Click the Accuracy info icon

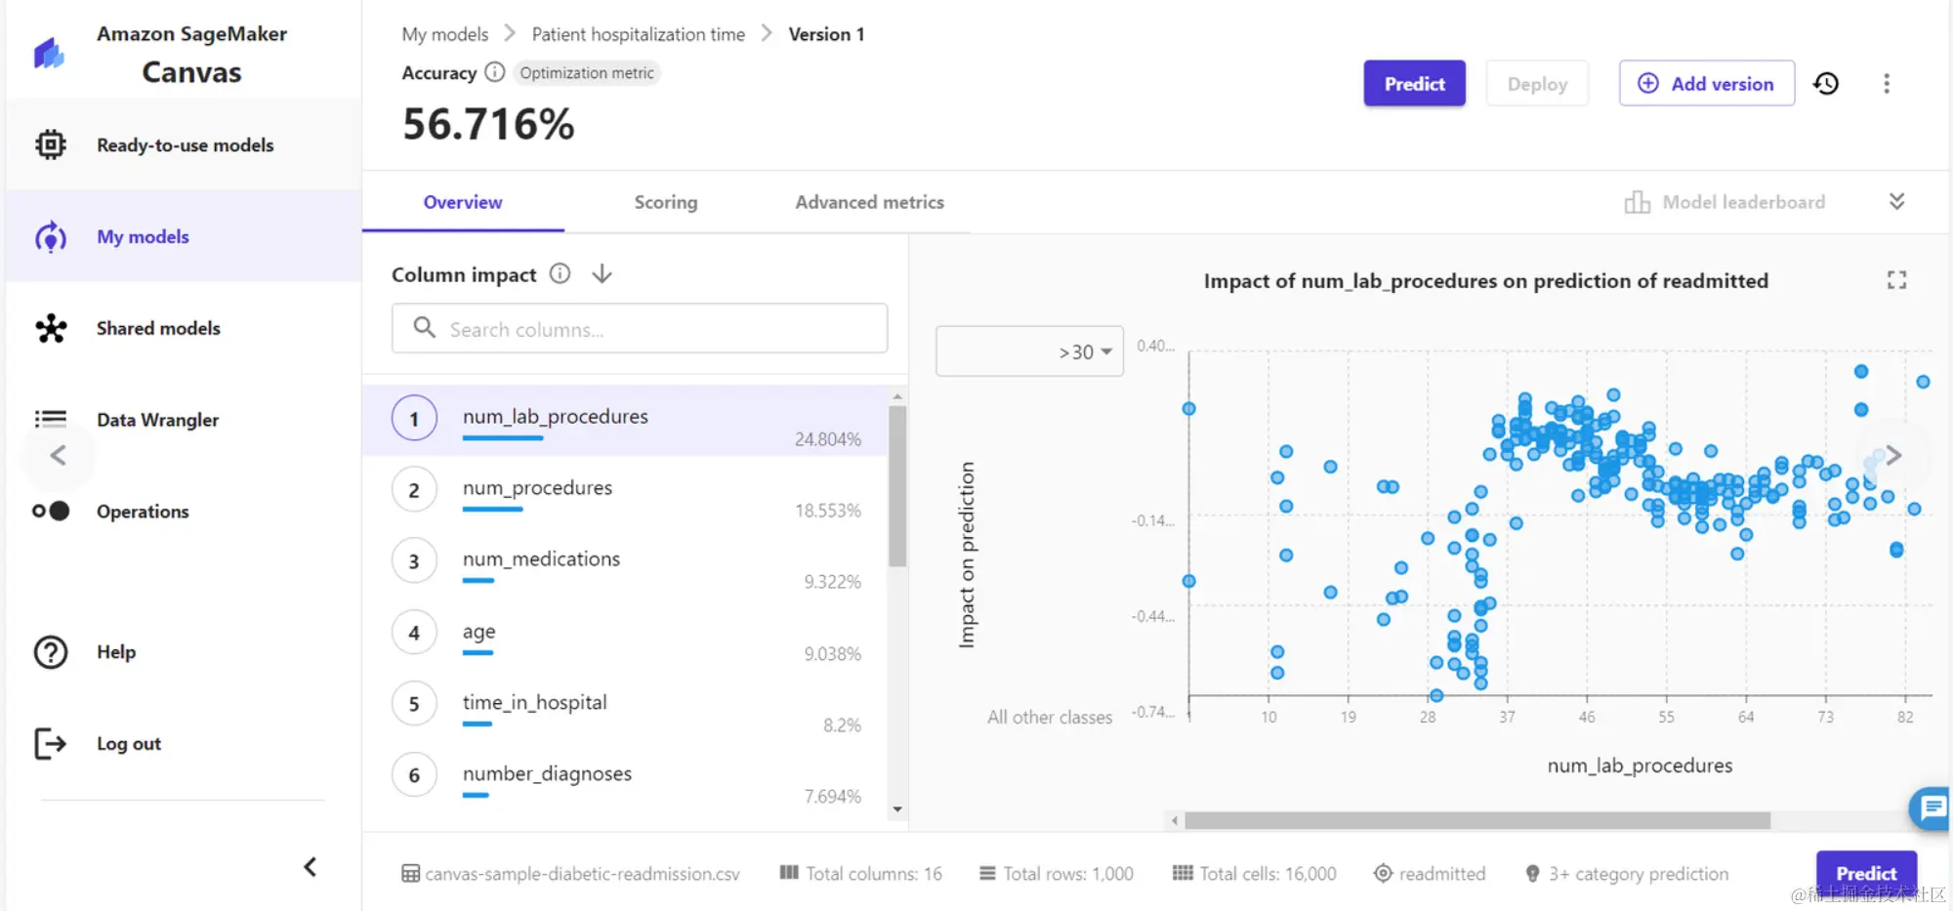(495, 72)
